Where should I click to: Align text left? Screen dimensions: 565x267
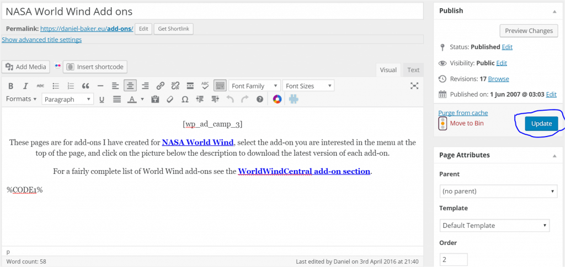[115, 86]
